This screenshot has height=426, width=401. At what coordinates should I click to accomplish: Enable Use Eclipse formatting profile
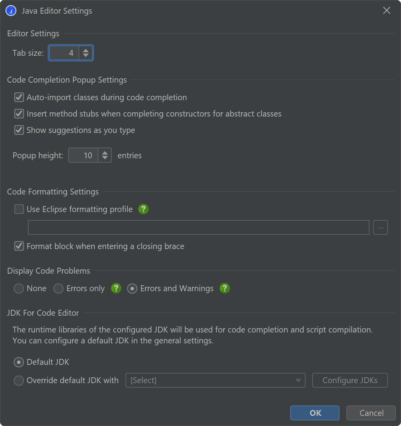coord(19,209)
